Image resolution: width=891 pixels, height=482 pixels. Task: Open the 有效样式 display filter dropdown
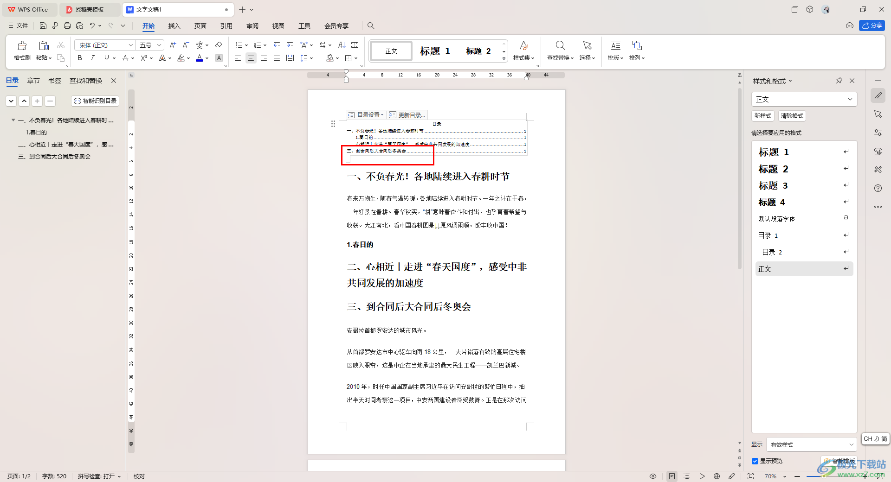pyautogui.click(x=811, y=444)
